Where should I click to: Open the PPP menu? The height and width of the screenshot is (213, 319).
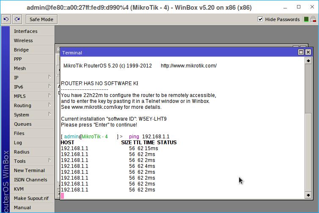(32, 59)
